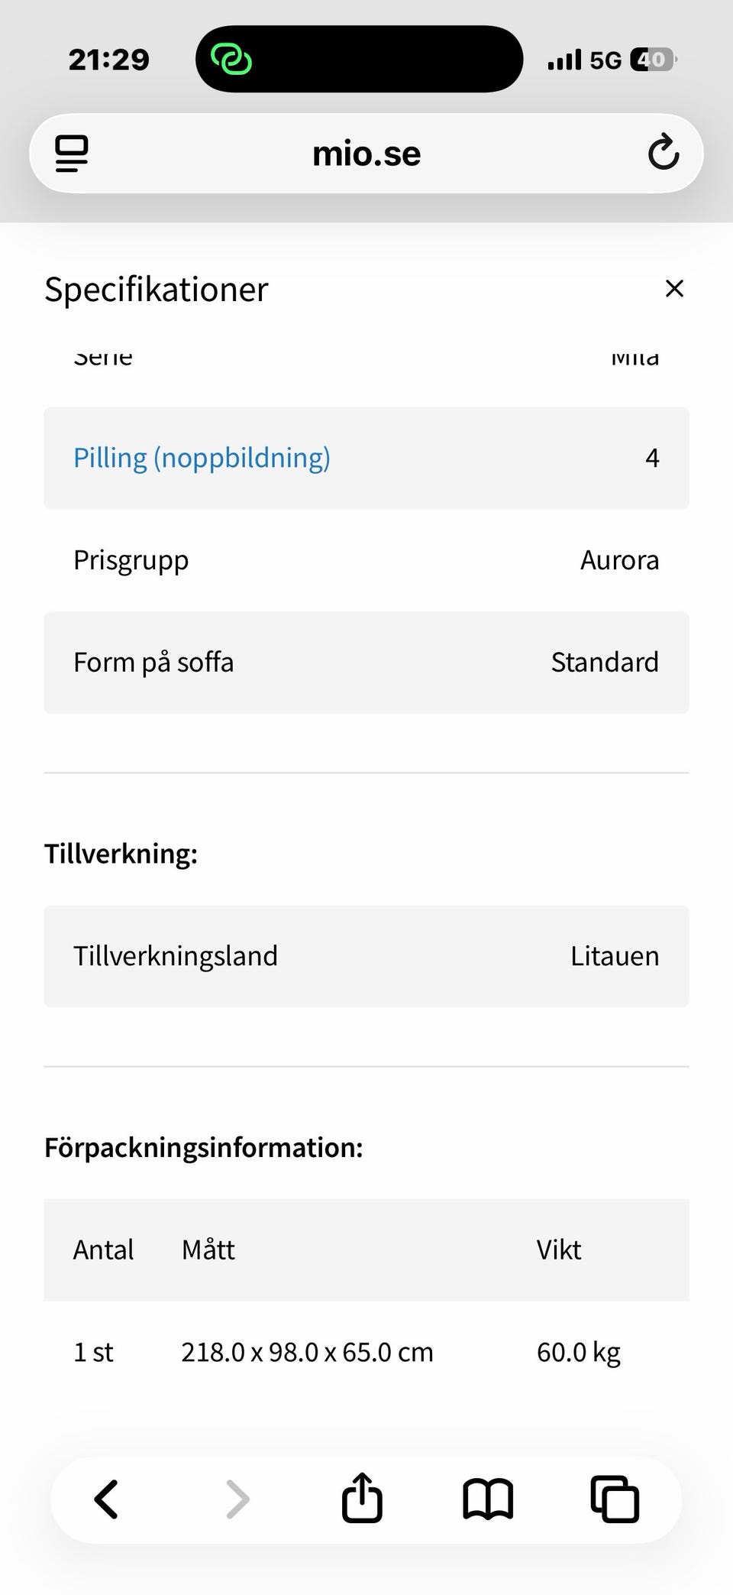The width and height of the screenshot is (733, 1595).
Task: Tap the Vikt column header
Action: coord(558,1250)
